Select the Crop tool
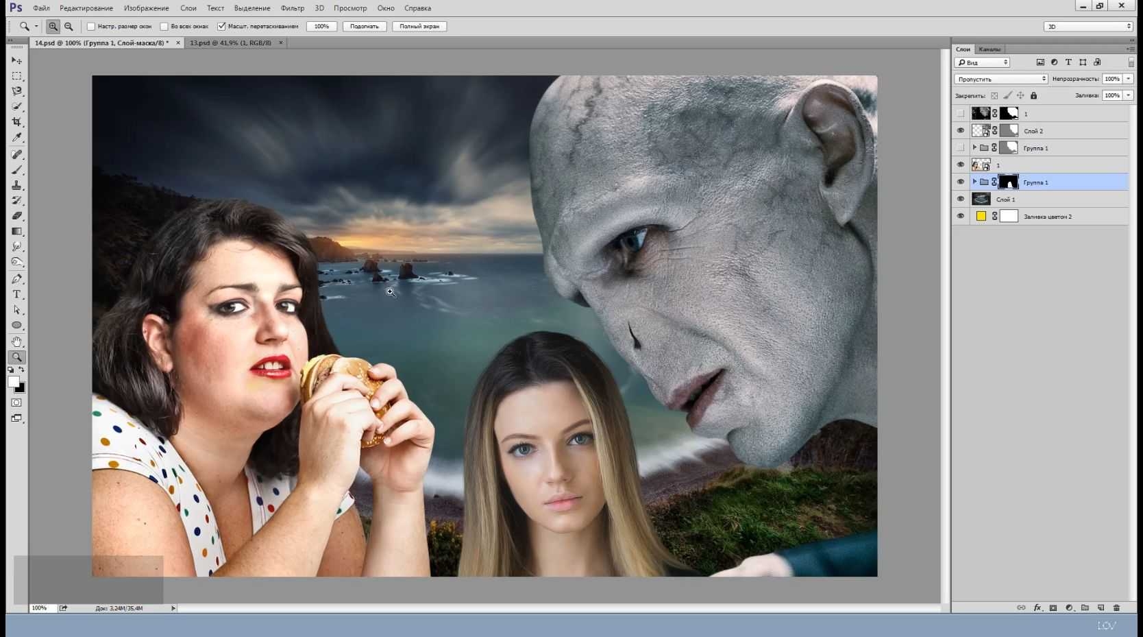Screen dimensions: 1143x637 pyautogui.click(x=17, y=122)
